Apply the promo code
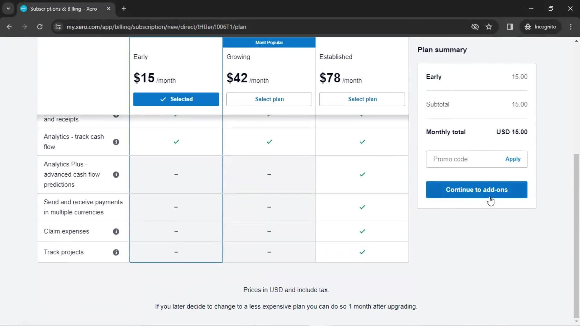 pos(513,159)
